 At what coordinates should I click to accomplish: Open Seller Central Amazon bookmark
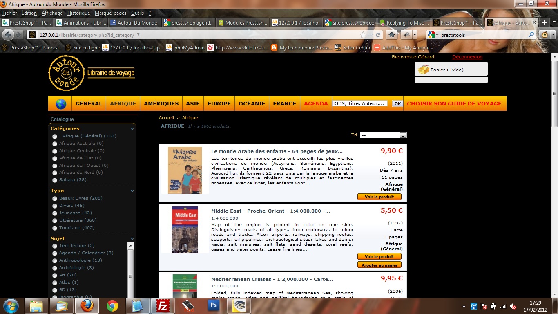click(x=353, y=48)
